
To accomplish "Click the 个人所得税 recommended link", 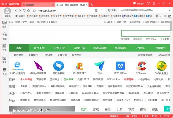I will 26,79.
